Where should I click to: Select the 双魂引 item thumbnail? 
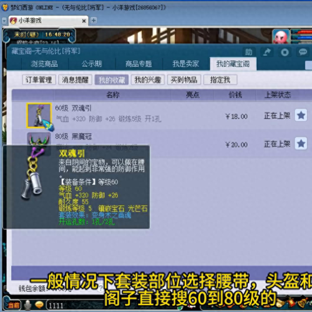tap(39, 115)
